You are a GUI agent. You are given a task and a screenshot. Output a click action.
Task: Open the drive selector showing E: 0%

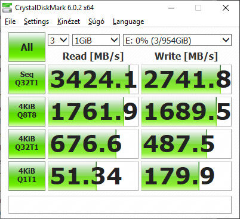177,40
